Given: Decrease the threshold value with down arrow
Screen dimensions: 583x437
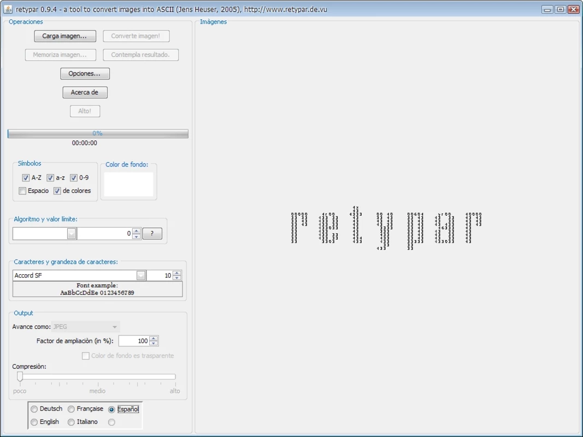Looking at the screenshot, I should 137,237.
